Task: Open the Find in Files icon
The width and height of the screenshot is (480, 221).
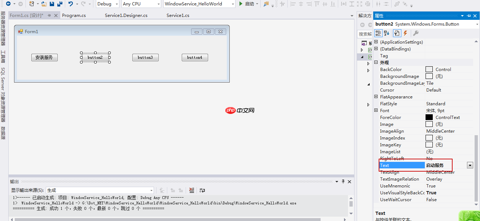Action: point(266,4)
